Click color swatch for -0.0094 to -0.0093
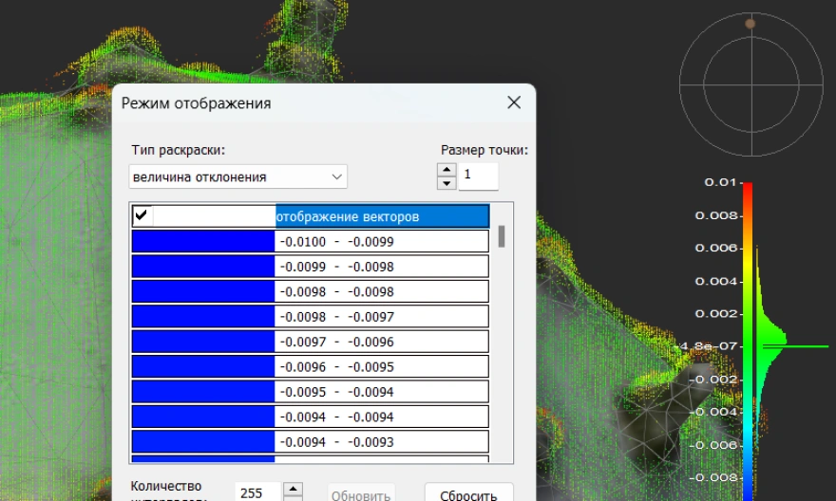 click(x=202, y=442)
